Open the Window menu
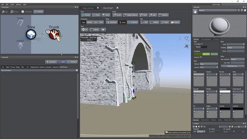Image resolution: width=247 pixels, height=139 pixels. [x=19, y=4]
